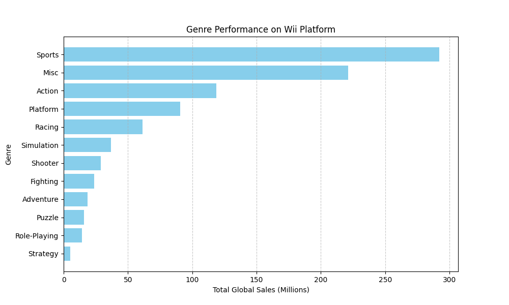Click the 'Role-Playing' y-axis label
Viewport: 509px width, 305px height.
pyautogui.click(x=37, y=236)
